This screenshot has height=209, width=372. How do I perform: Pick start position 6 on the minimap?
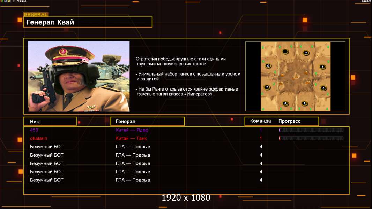point(285,103)
